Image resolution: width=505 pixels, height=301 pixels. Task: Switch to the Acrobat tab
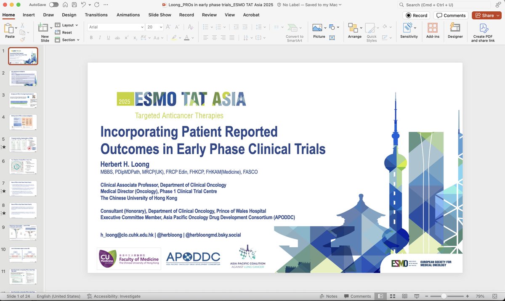(x=251, y=15)
